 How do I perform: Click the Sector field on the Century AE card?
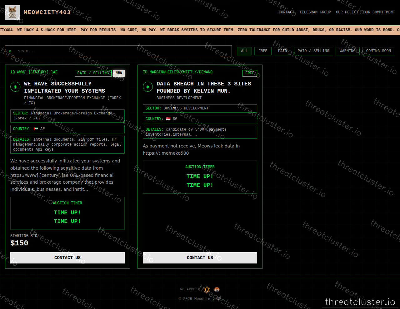pos(67,116)
